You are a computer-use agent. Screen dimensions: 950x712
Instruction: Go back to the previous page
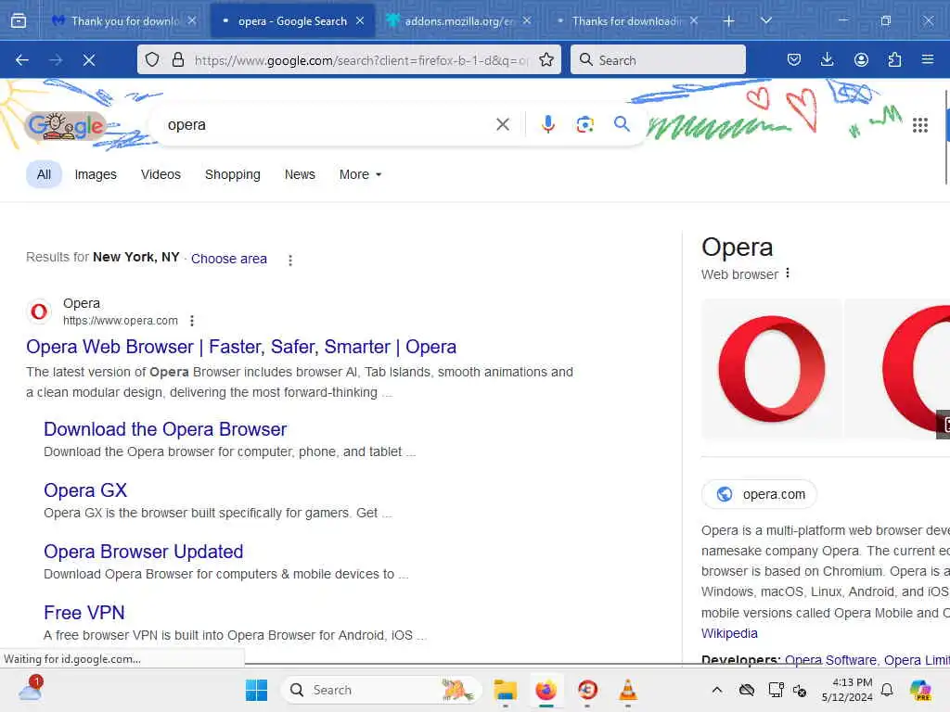pos(22,60)
